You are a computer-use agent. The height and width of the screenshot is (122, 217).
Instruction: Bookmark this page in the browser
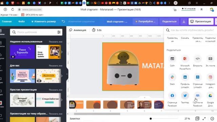(x=201, y=9)
